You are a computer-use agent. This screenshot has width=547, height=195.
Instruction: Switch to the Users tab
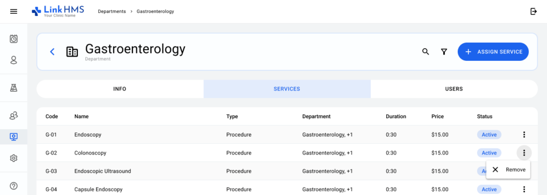pyautogui.click(x=454, y=89)
